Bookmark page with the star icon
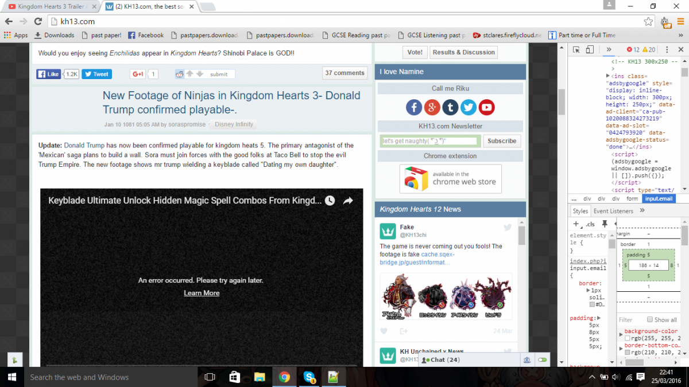Image resolution: width=689 pixels, height=387 pixels. tap(648, 21)
